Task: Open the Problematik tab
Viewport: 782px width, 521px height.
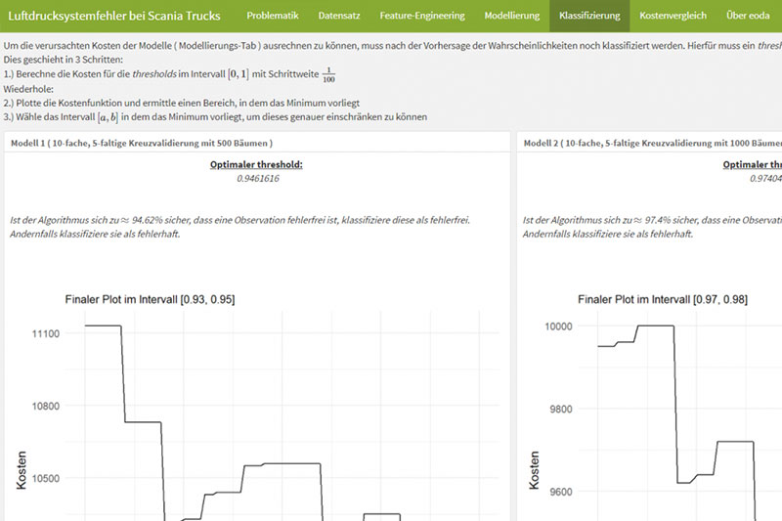Action: (x=273, y=16)
